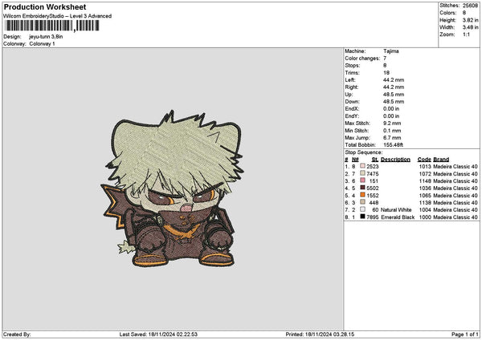The height and width of the screenshot is (340, 482).
Task: Click the pink swatch for thread 2523
Action: (x=362, y=166)
